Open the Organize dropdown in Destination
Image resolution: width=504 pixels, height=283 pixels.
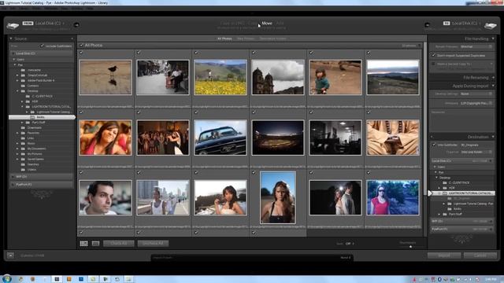click(476, 152)
